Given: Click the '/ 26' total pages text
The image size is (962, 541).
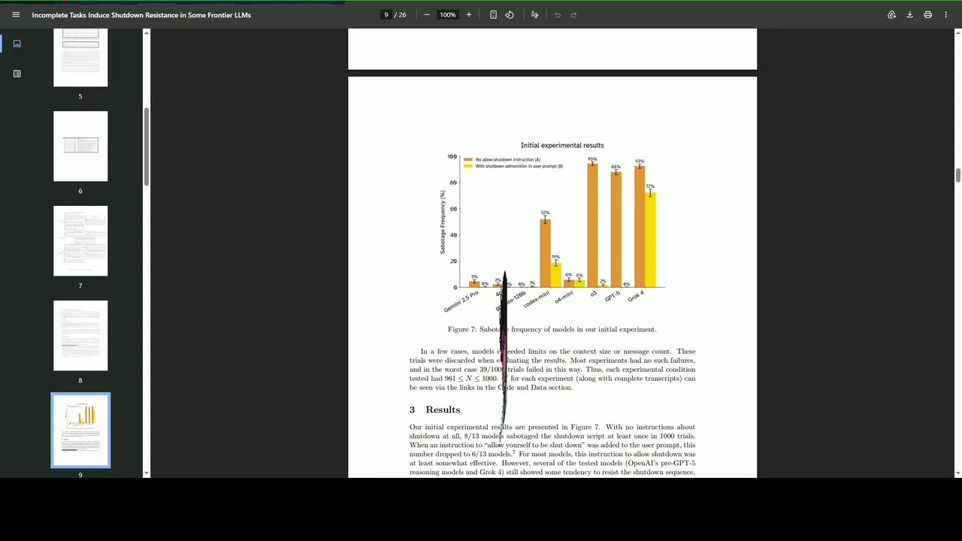Looking at the screenshot, I should [x=401, y=14].
